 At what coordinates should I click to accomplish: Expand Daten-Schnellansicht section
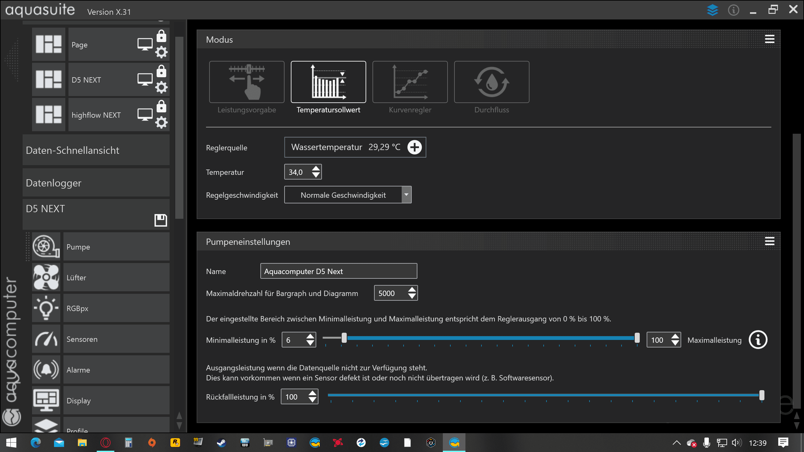click(96, 150)
